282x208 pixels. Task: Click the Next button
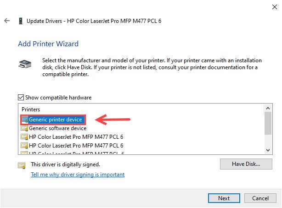[x=224, y=198]
